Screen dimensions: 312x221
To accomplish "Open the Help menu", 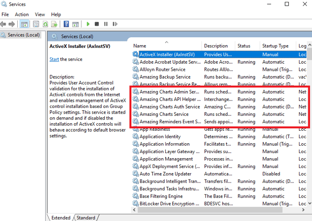I will (x=56, y=14).
